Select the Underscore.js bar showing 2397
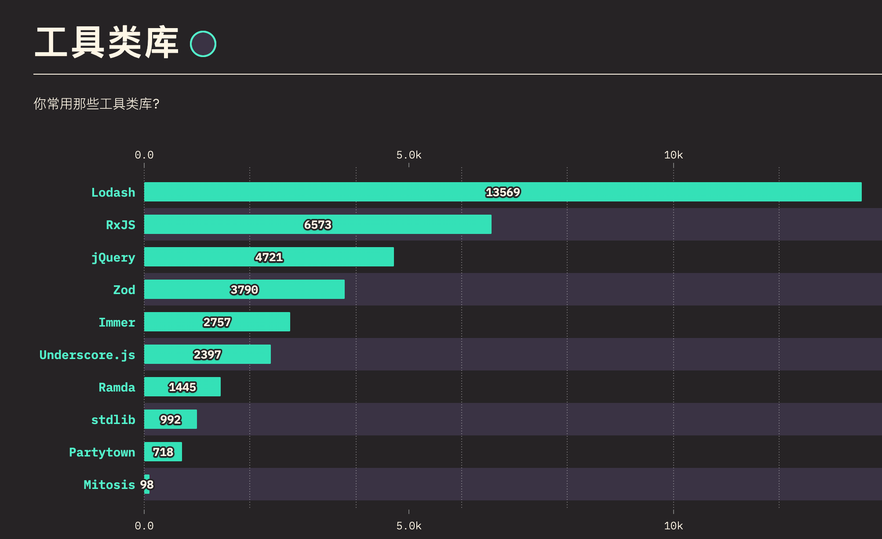 [208, 354]
